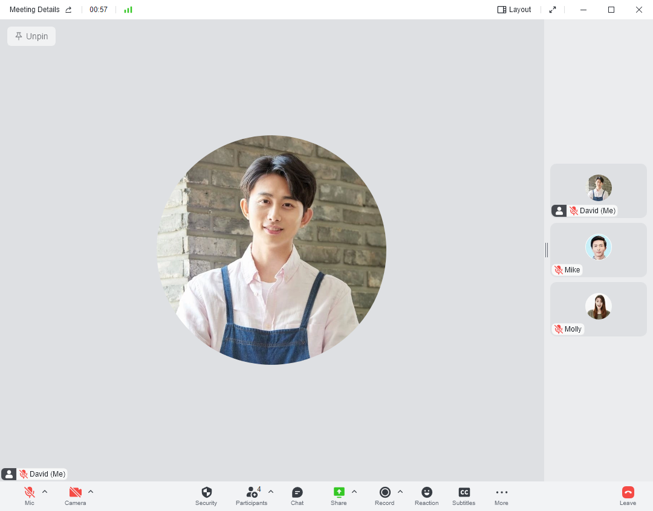Click David's large circular profile picture
653x511 pixels.
pos(271,249)
